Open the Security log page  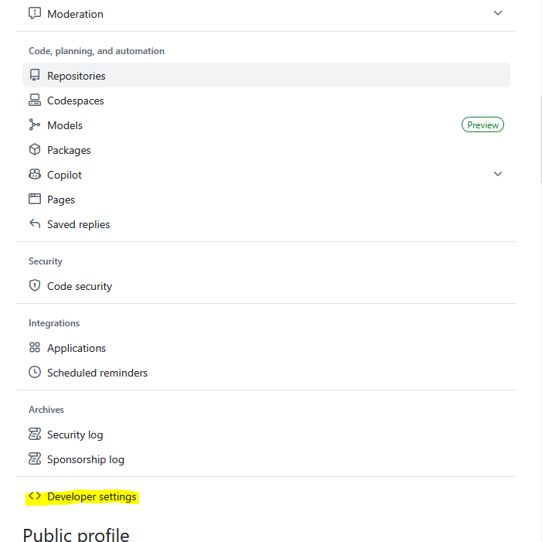click(75, 435)
